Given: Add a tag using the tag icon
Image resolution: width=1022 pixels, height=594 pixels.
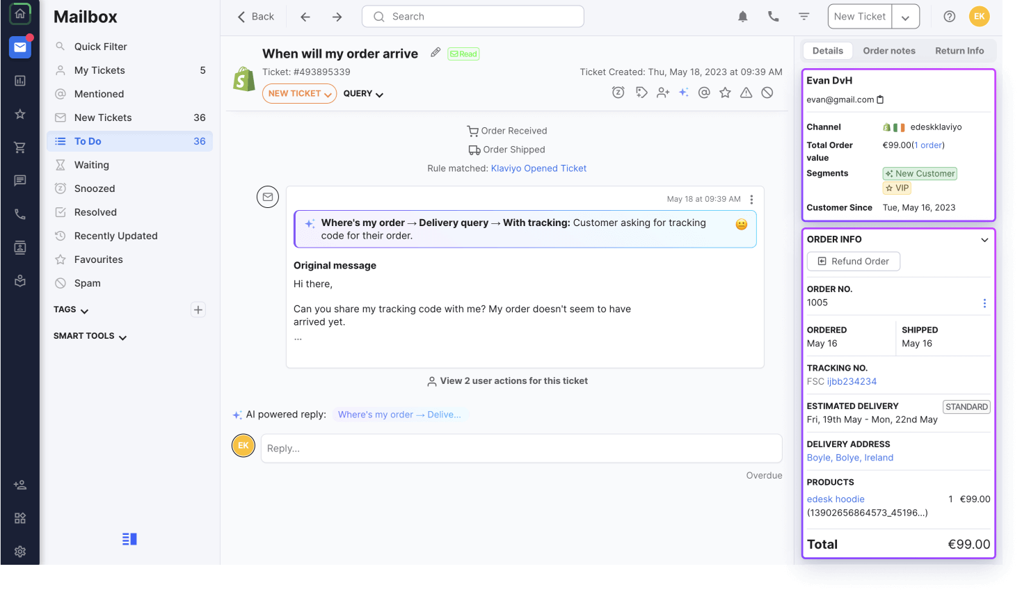Looking at the screenshot, I should (x=641, y=93).
